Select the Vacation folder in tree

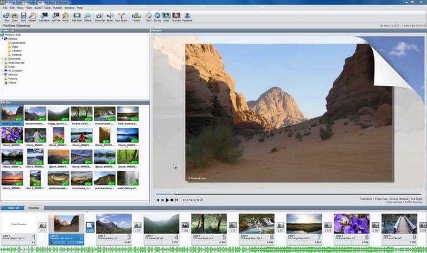pyautogui.click(x=18, y=50)
